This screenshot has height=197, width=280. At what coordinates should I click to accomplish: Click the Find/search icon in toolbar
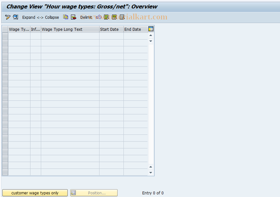coord(16,17)
